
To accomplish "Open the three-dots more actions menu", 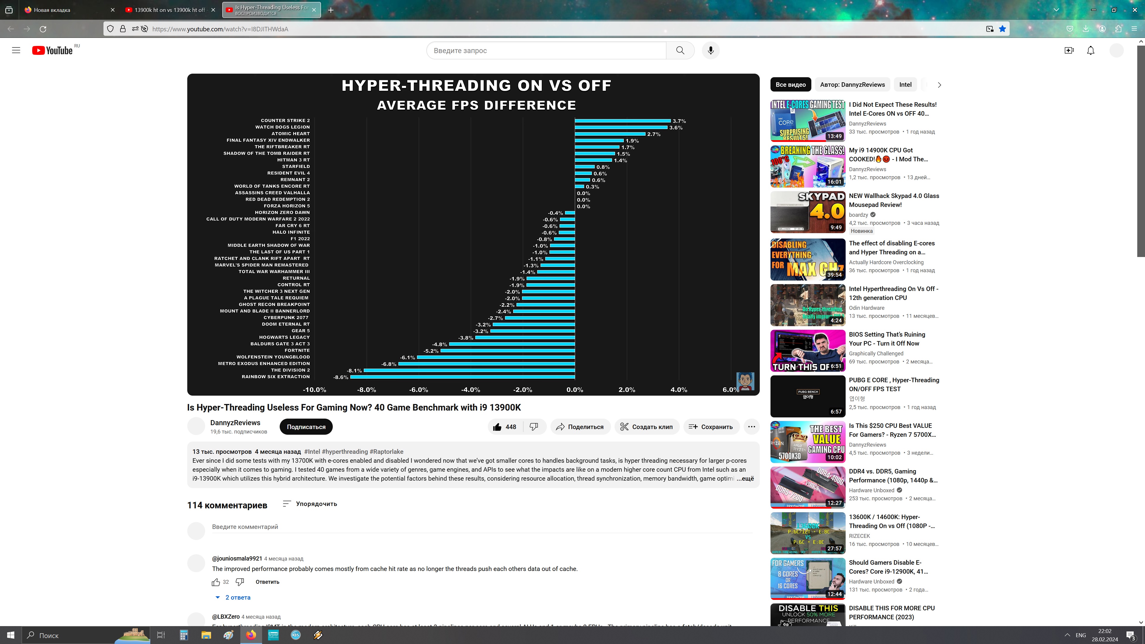I will pyautogui.click(x=751, y=427).
